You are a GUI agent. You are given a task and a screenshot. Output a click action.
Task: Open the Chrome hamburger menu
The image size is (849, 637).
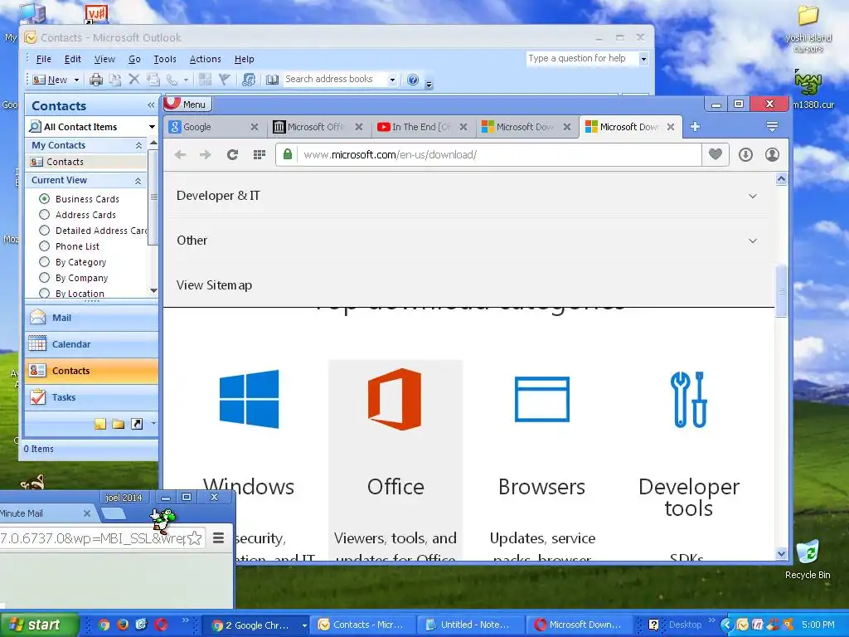coord(219,537)
